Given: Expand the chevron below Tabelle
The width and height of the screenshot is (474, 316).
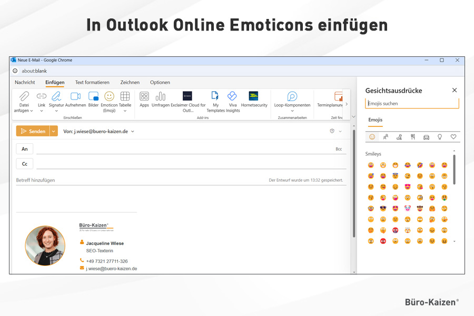Looking at the screenshot, I should tap(125, 111).
